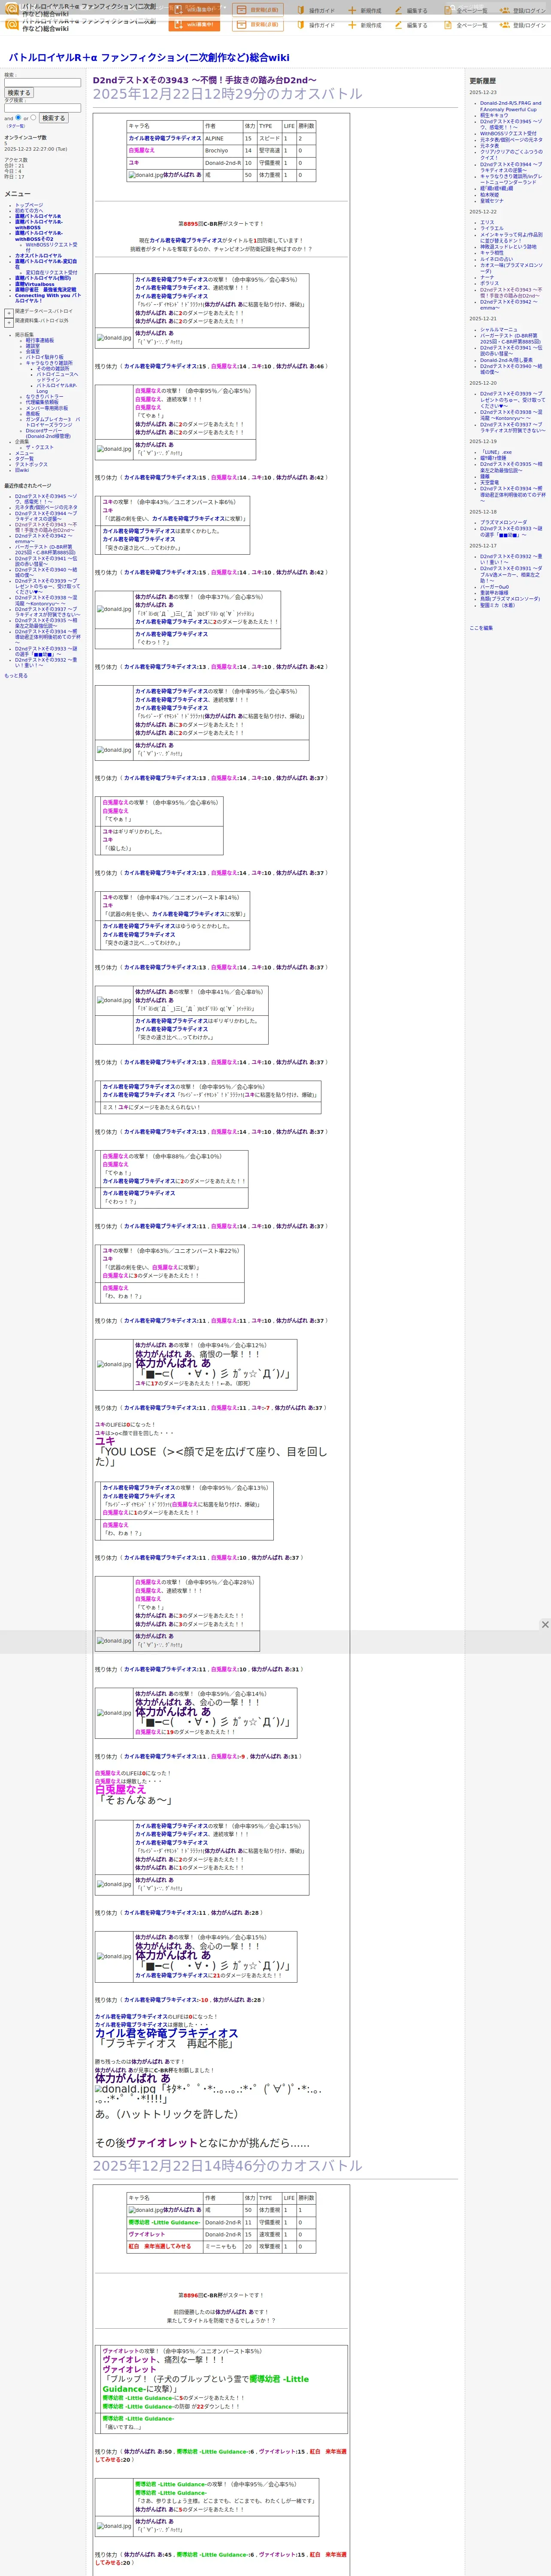This screenshot has width=551, height=2576.
Task: Focus the 検索 text field
Action: coord(42,83)
